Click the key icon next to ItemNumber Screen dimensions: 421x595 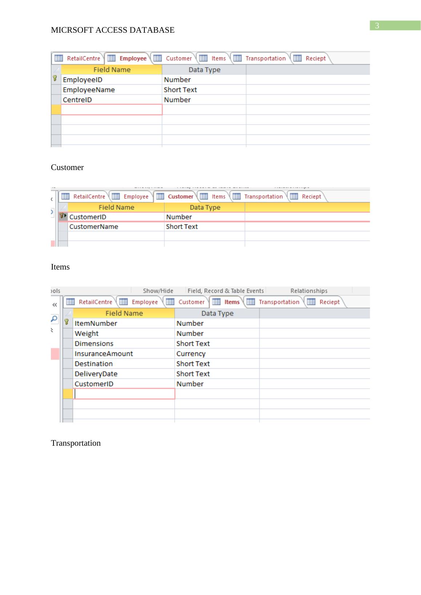coord(67,322)
